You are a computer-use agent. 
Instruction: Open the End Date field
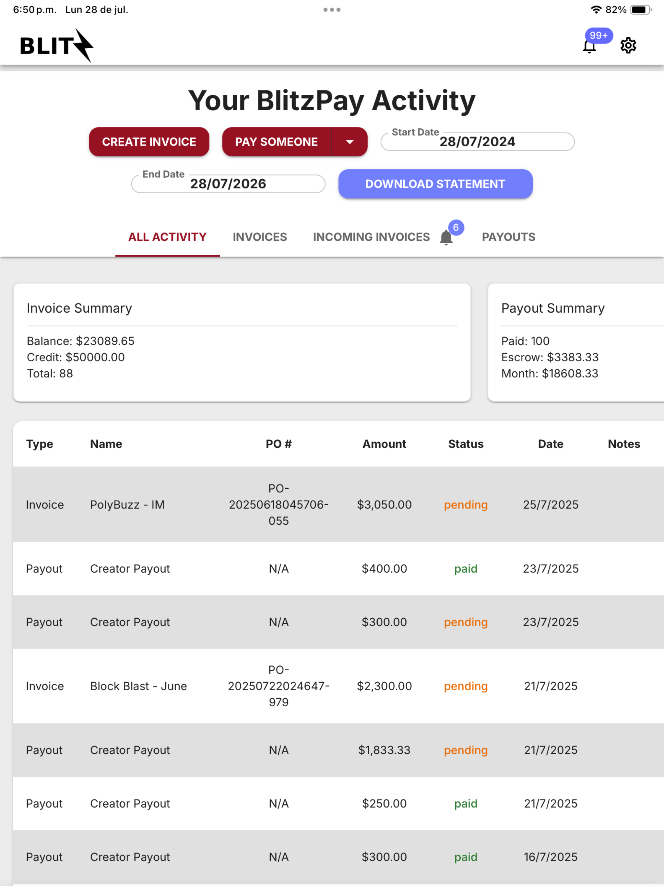228,184
